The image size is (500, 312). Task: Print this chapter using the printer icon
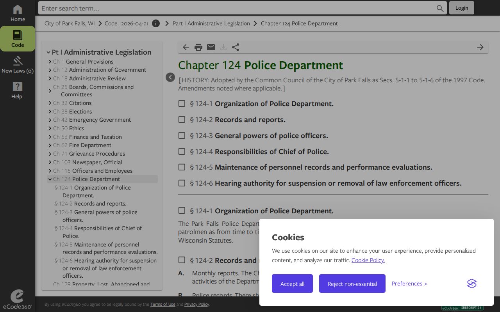[198, 47]
